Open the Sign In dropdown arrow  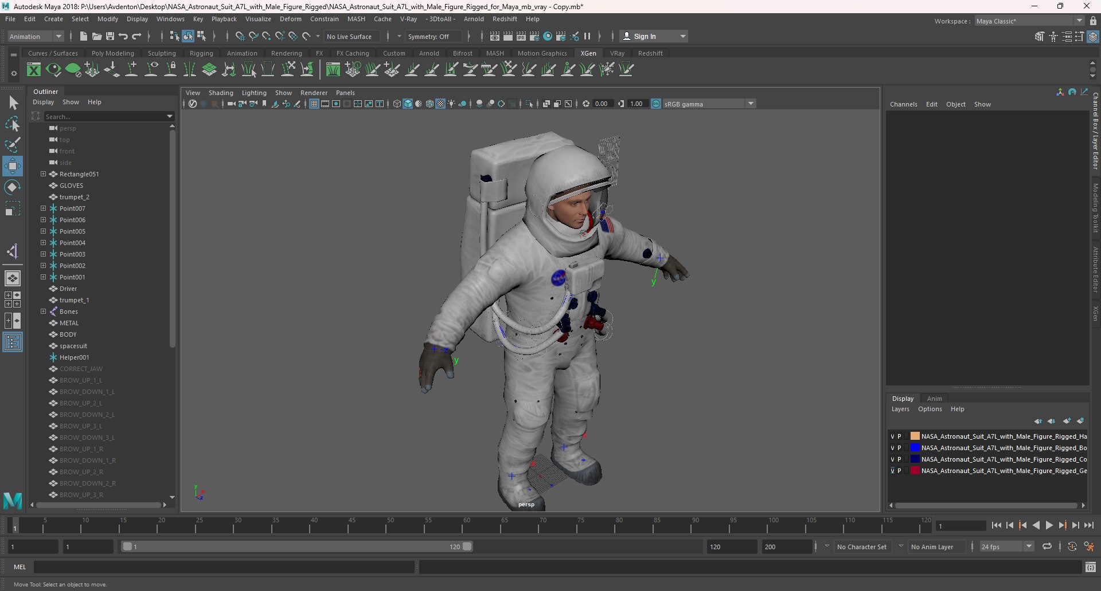[682, 36]
